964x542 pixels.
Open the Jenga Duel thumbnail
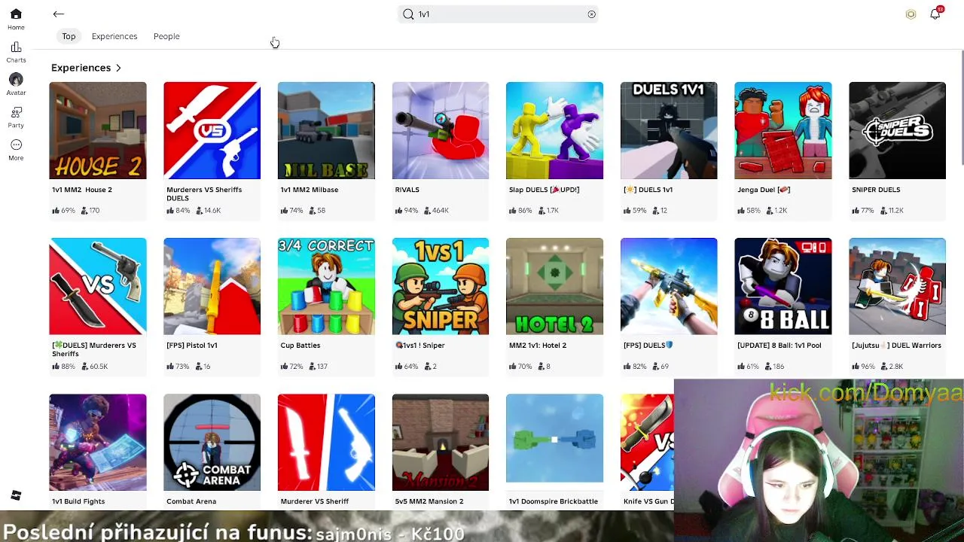(783, 130)
